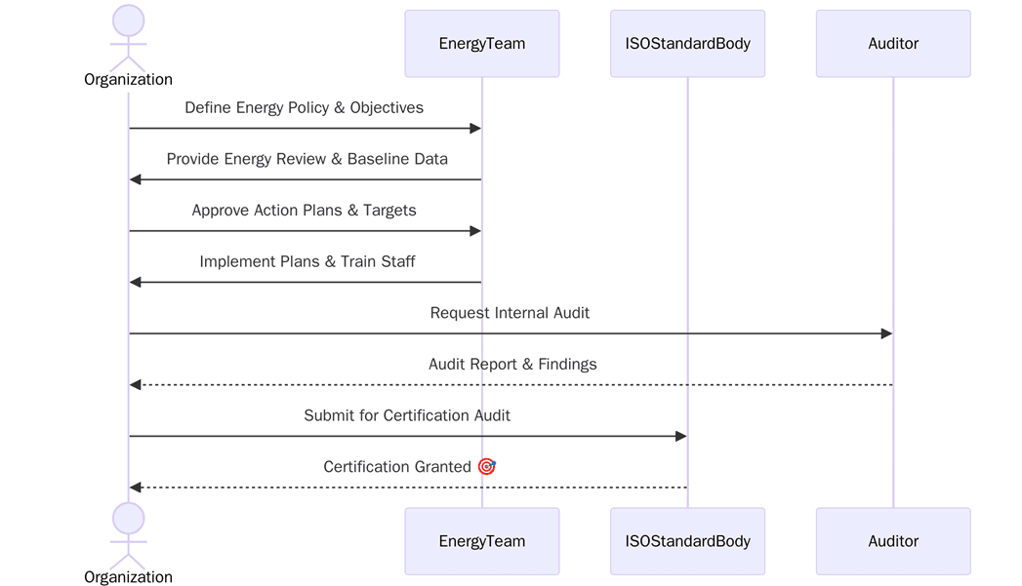
Task: Click the 'Approve Action Plans & Targets' message
Action: click(x=304, y=211)
